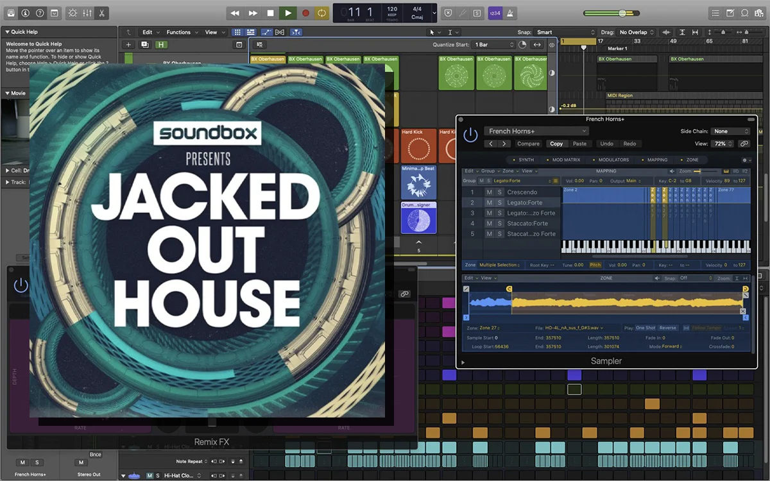770x481 pixels.
Task: Toggle the Reverse button in Zone
Action: [x=668, y=328]
